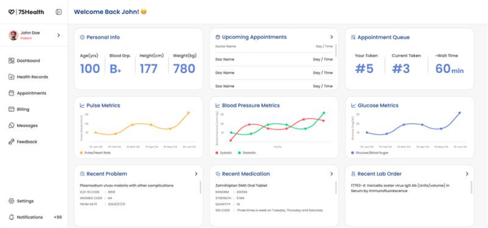This screenshot has width=488, height=228.
Task: Click the 75Health logo
Action: [x=26, y=12]
